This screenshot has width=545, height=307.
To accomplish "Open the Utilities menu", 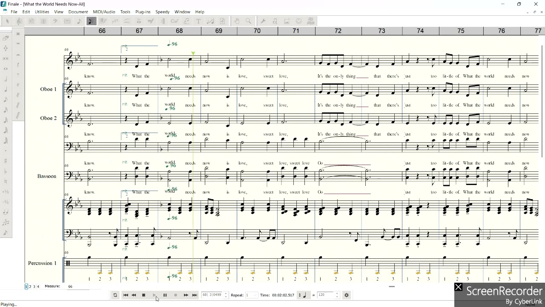I will tap(42, 12).
